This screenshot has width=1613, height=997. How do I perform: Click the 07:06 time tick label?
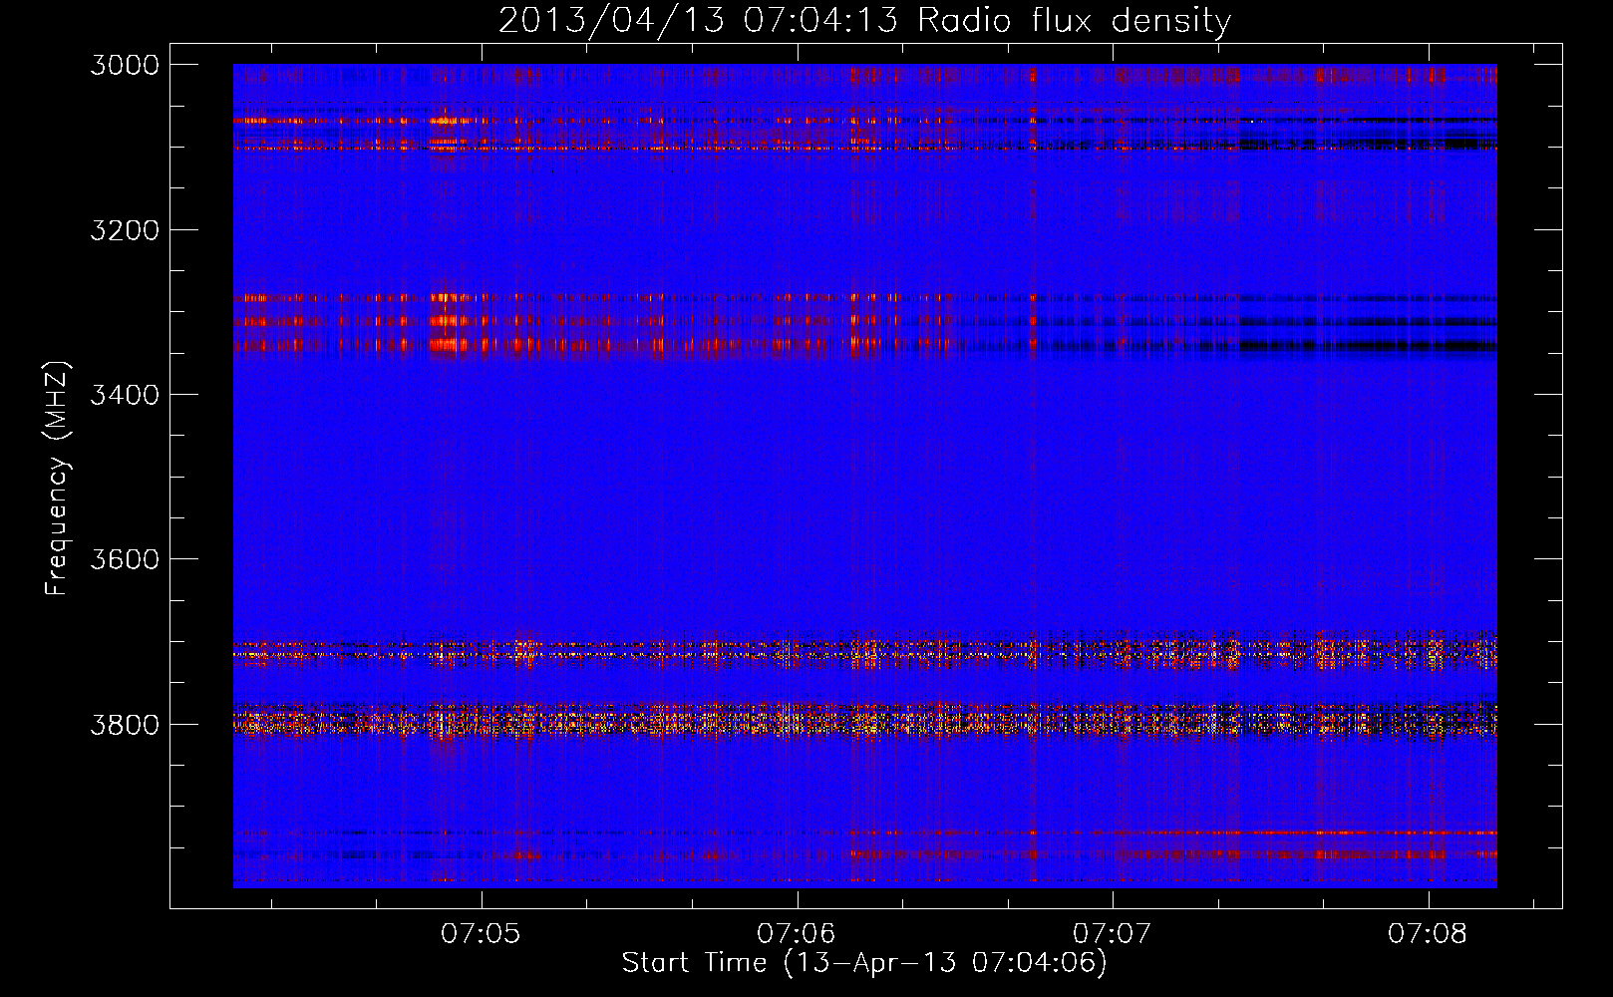click(796, 933)
